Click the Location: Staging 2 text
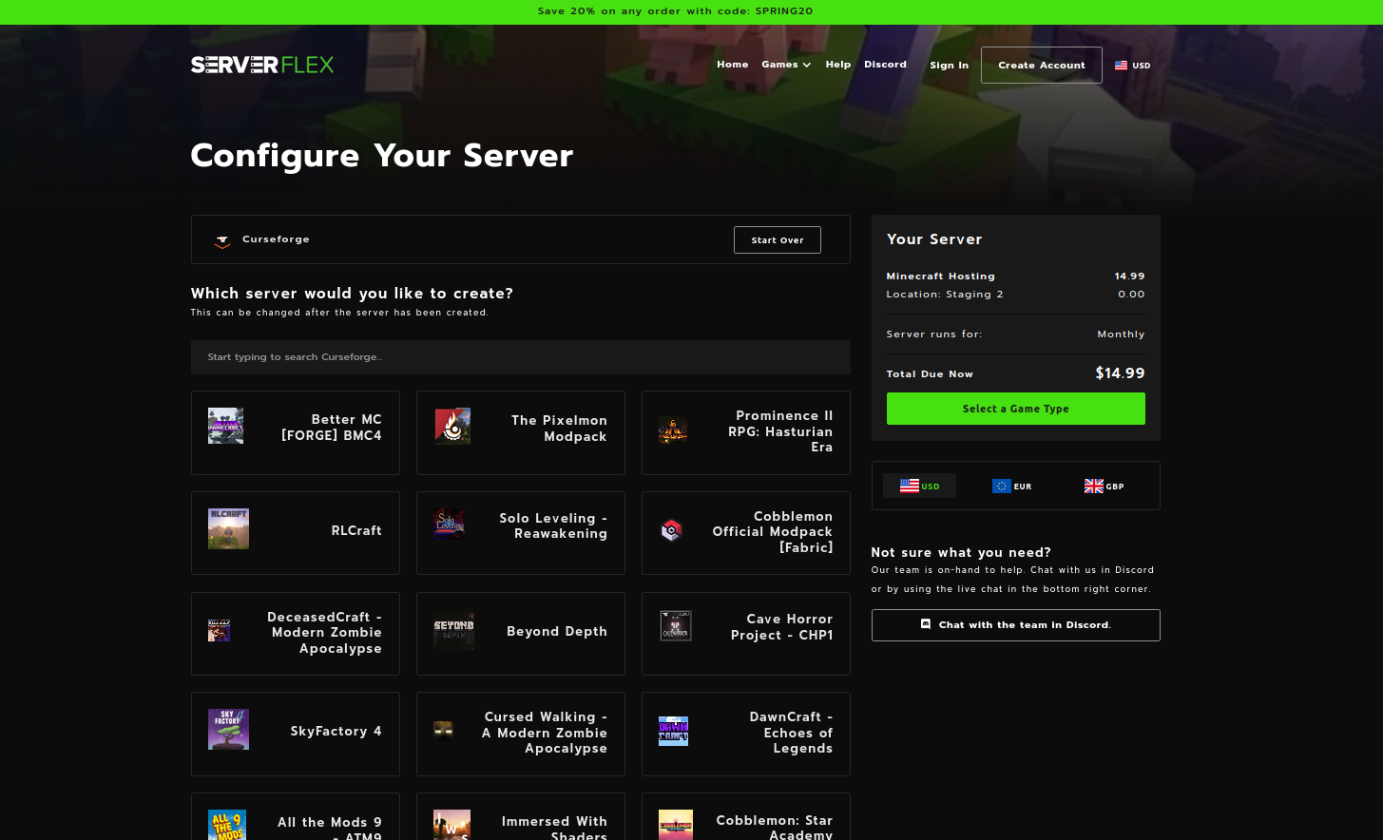The height and width of the screenshot is (840, 1383). [x=945, y=295]
